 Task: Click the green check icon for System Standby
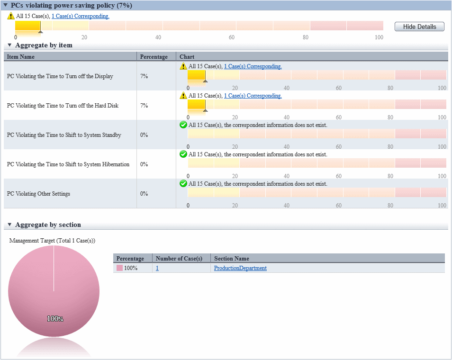point(183,125)
